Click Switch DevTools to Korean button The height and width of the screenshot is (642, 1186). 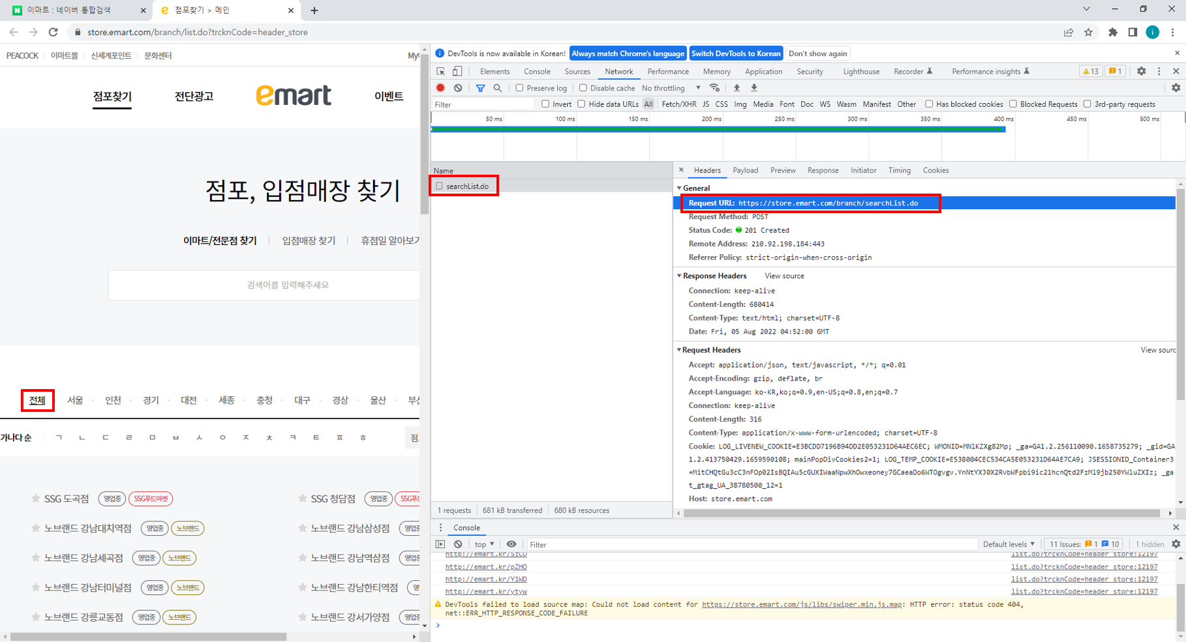pos(735,53)
